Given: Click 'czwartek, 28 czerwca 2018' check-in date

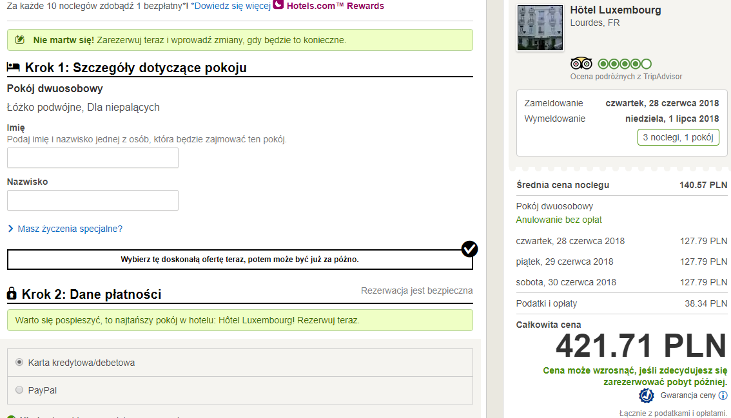Looking at the screenshot, I should click(x=662, y=104).
